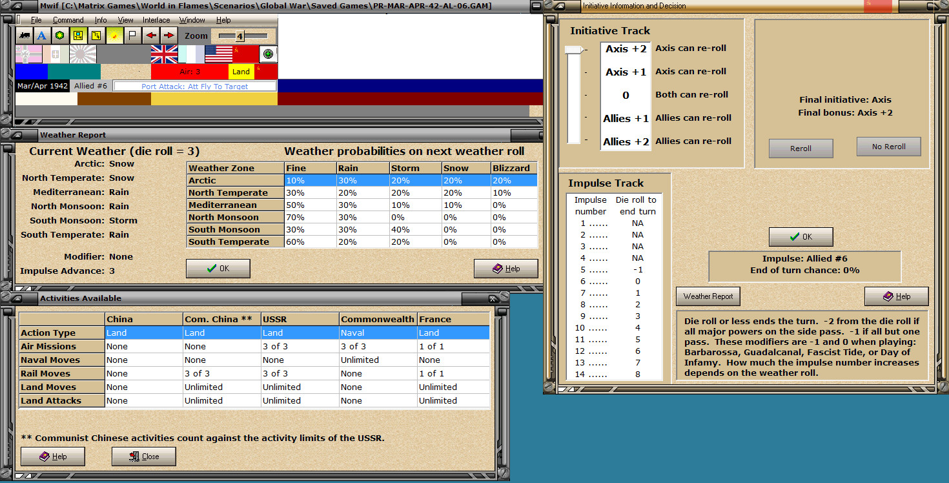Click the green radar target icon
This screenshot has width=949, height=483.
click(x=269, y=54)
